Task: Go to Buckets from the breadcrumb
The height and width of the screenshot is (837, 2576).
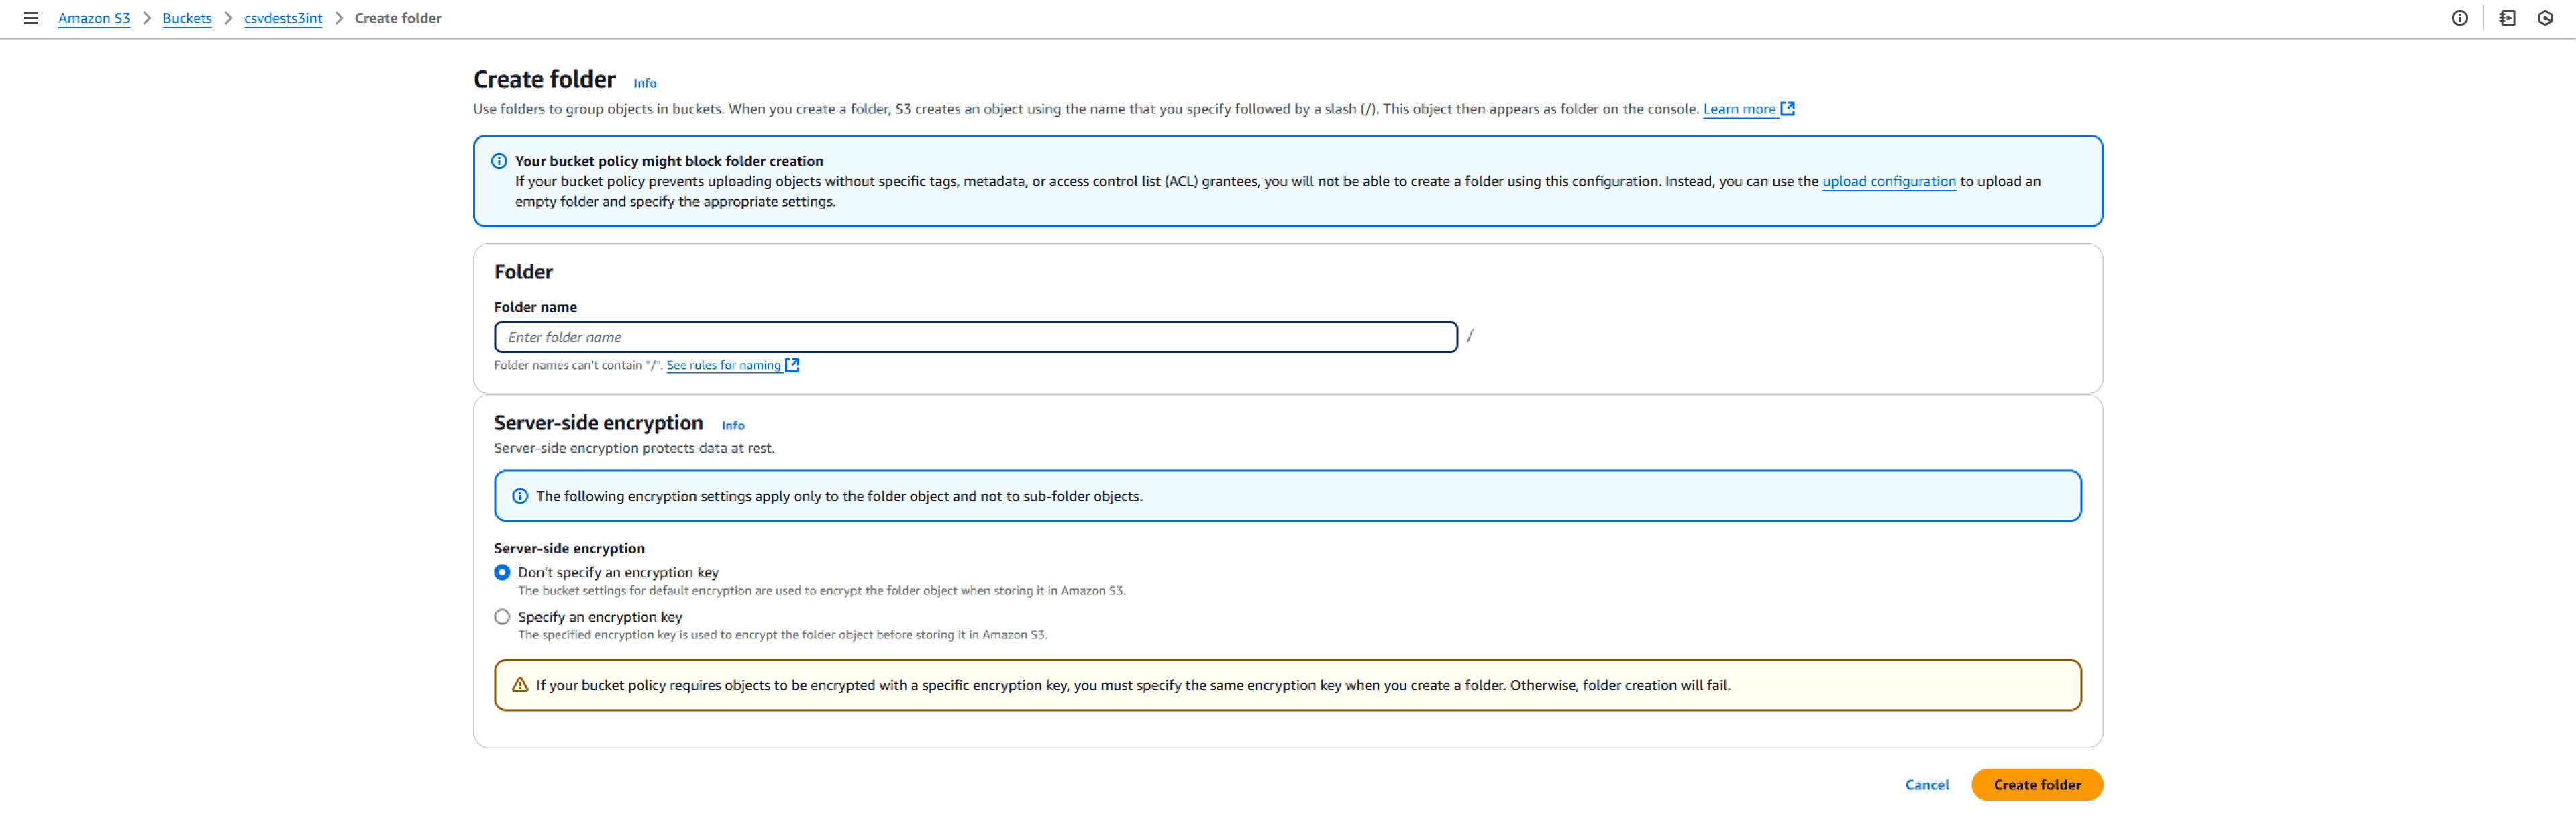Action: [x=187, y=18]
